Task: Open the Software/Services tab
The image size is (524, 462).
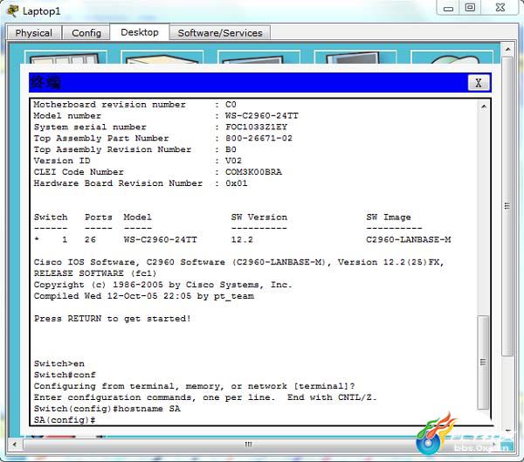Action: (220, 33)
